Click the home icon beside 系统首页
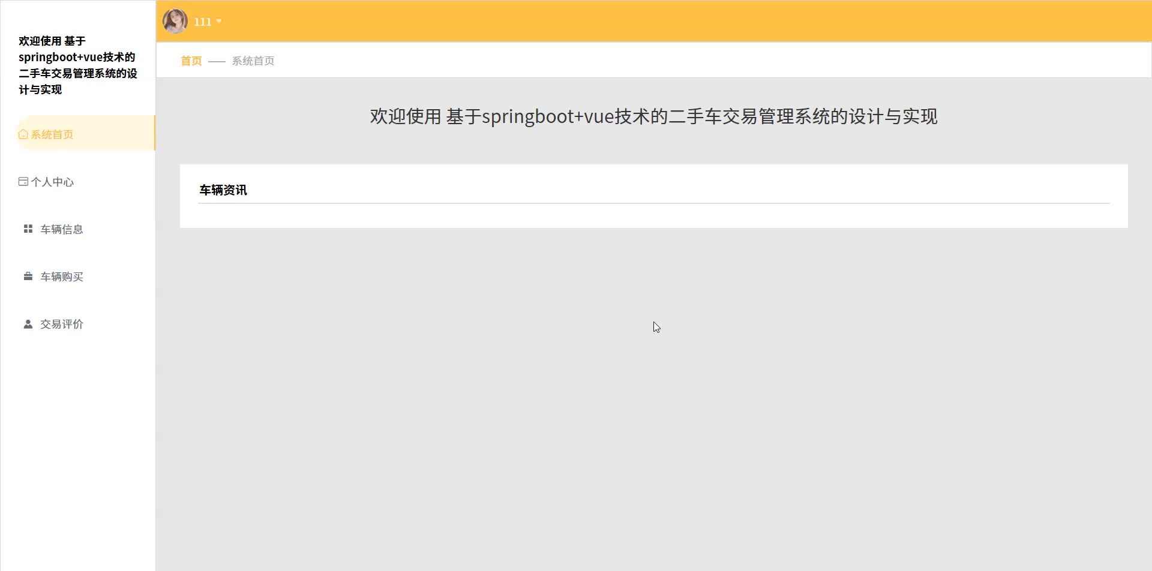This screenshot has width=1152, height=571. (23, 134)
